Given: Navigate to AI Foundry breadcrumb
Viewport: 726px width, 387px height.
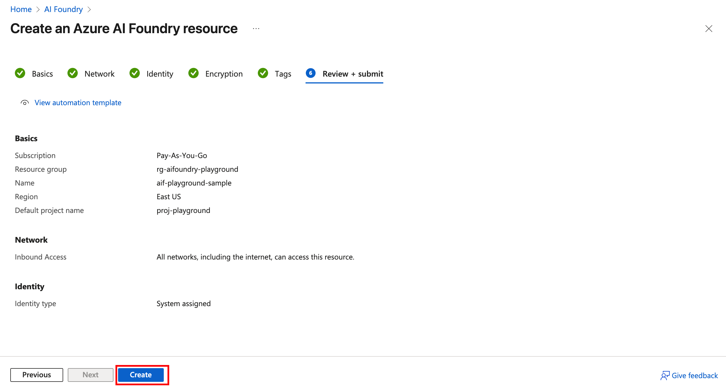Looking at the screenshot, I should click(63, 9).
